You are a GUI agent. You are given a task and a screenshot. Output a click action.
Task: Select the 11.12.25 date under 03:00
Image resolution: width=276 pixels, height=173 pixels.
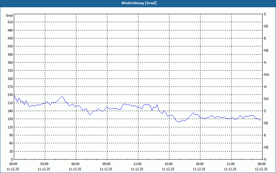[x=44, y=169]
